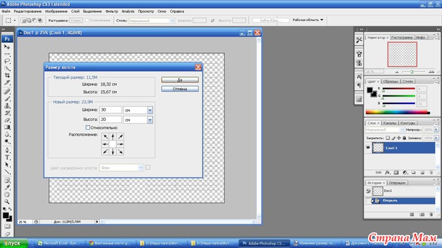Viewport: 442px width, 248px height.
Task: Open the Фильтр menu
Action: point(112,12)
